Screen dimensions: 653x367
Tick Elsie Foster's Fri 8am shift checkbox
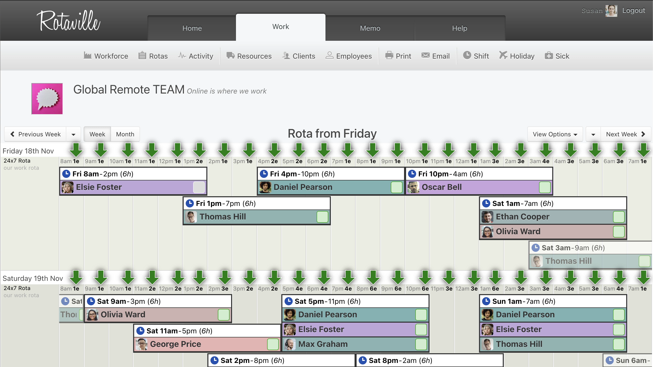(199, 187)
